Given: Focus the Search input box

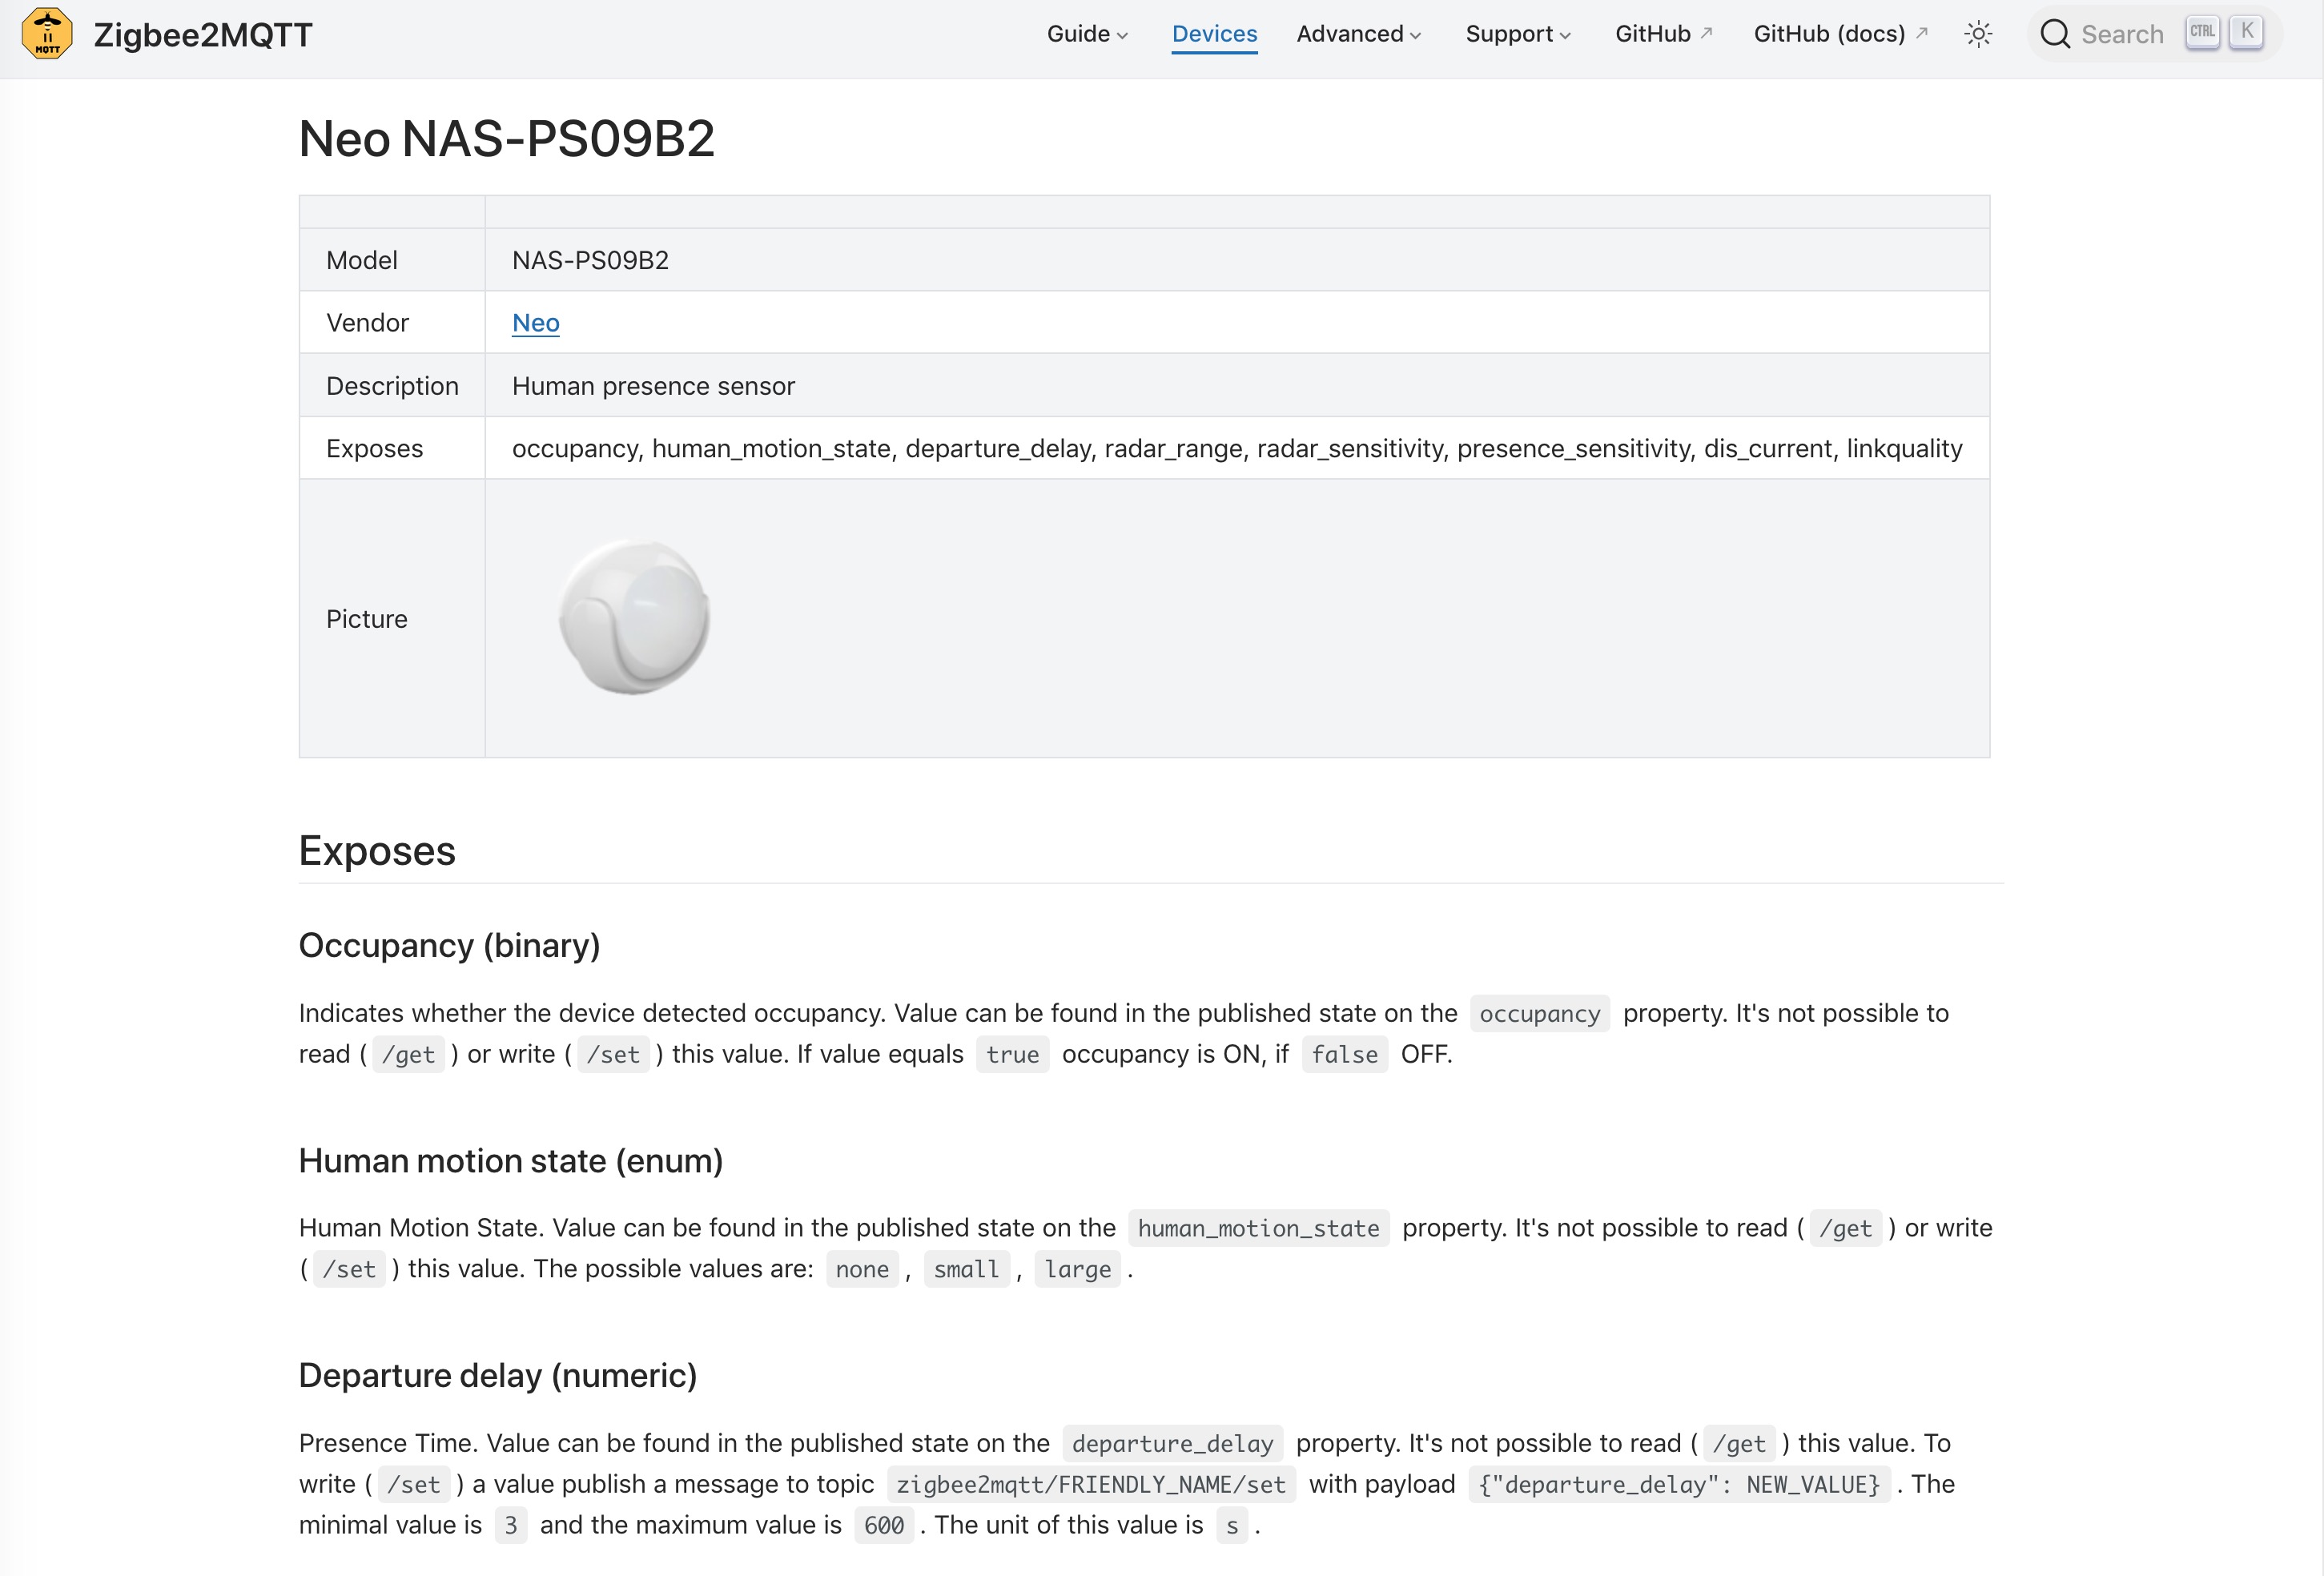Looking at the screenshot, I should click(2121, 35).
